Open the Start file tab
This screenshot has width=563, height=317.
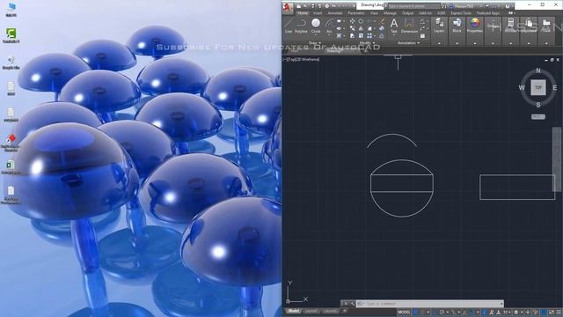(295, 51)
